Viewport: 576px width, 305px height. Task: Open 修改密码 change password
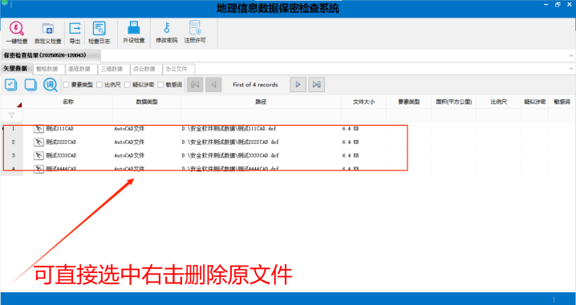coord(167,32)
